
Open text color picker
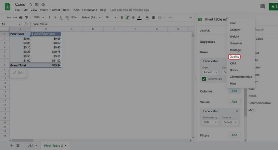pyautogui.click(x=139, y=17)
